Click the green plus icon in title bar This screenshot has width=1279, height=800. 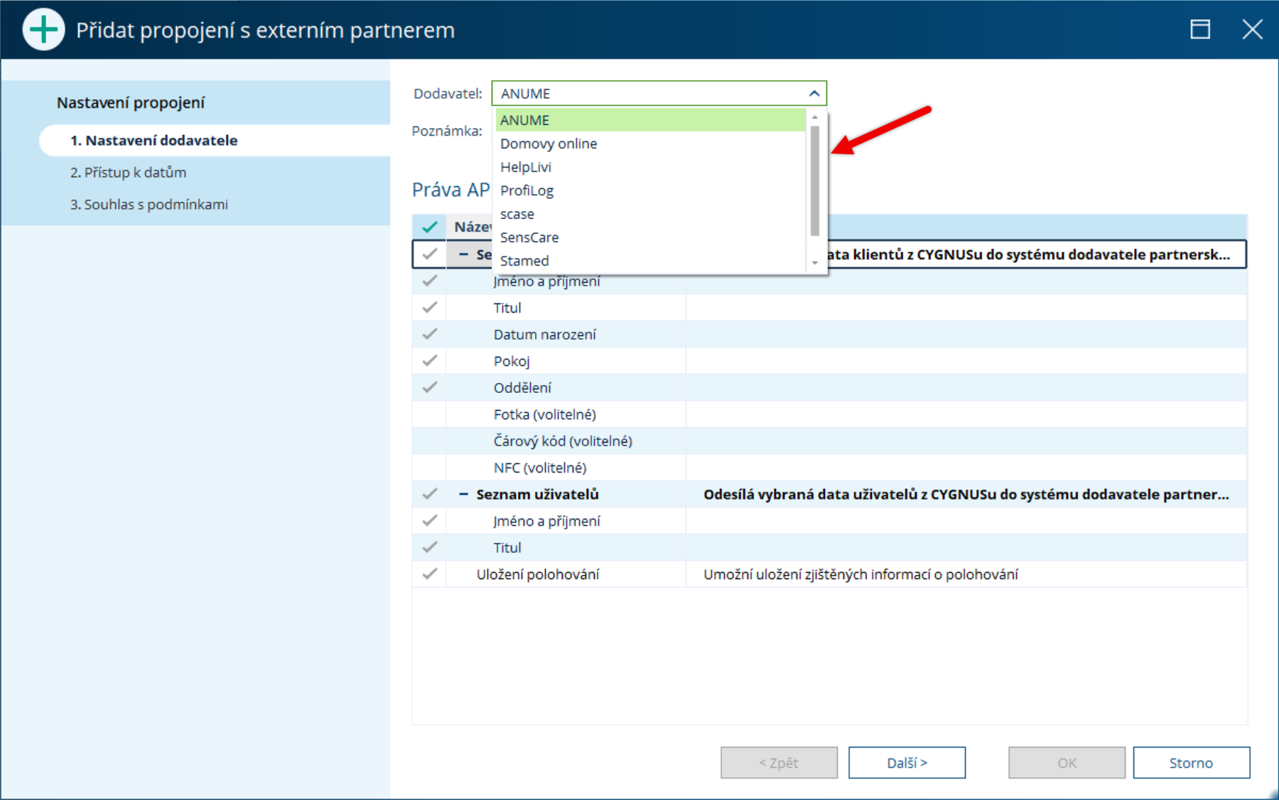coord(43,30)
